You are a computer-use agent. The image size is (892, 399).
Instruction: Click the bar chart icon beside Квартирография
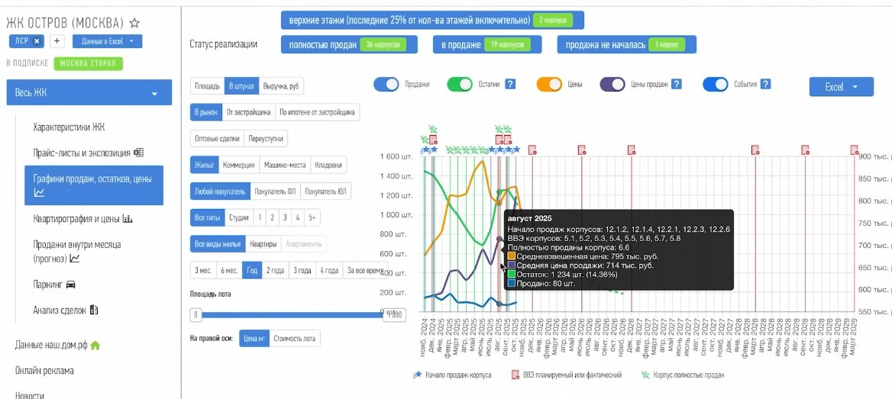128,219
